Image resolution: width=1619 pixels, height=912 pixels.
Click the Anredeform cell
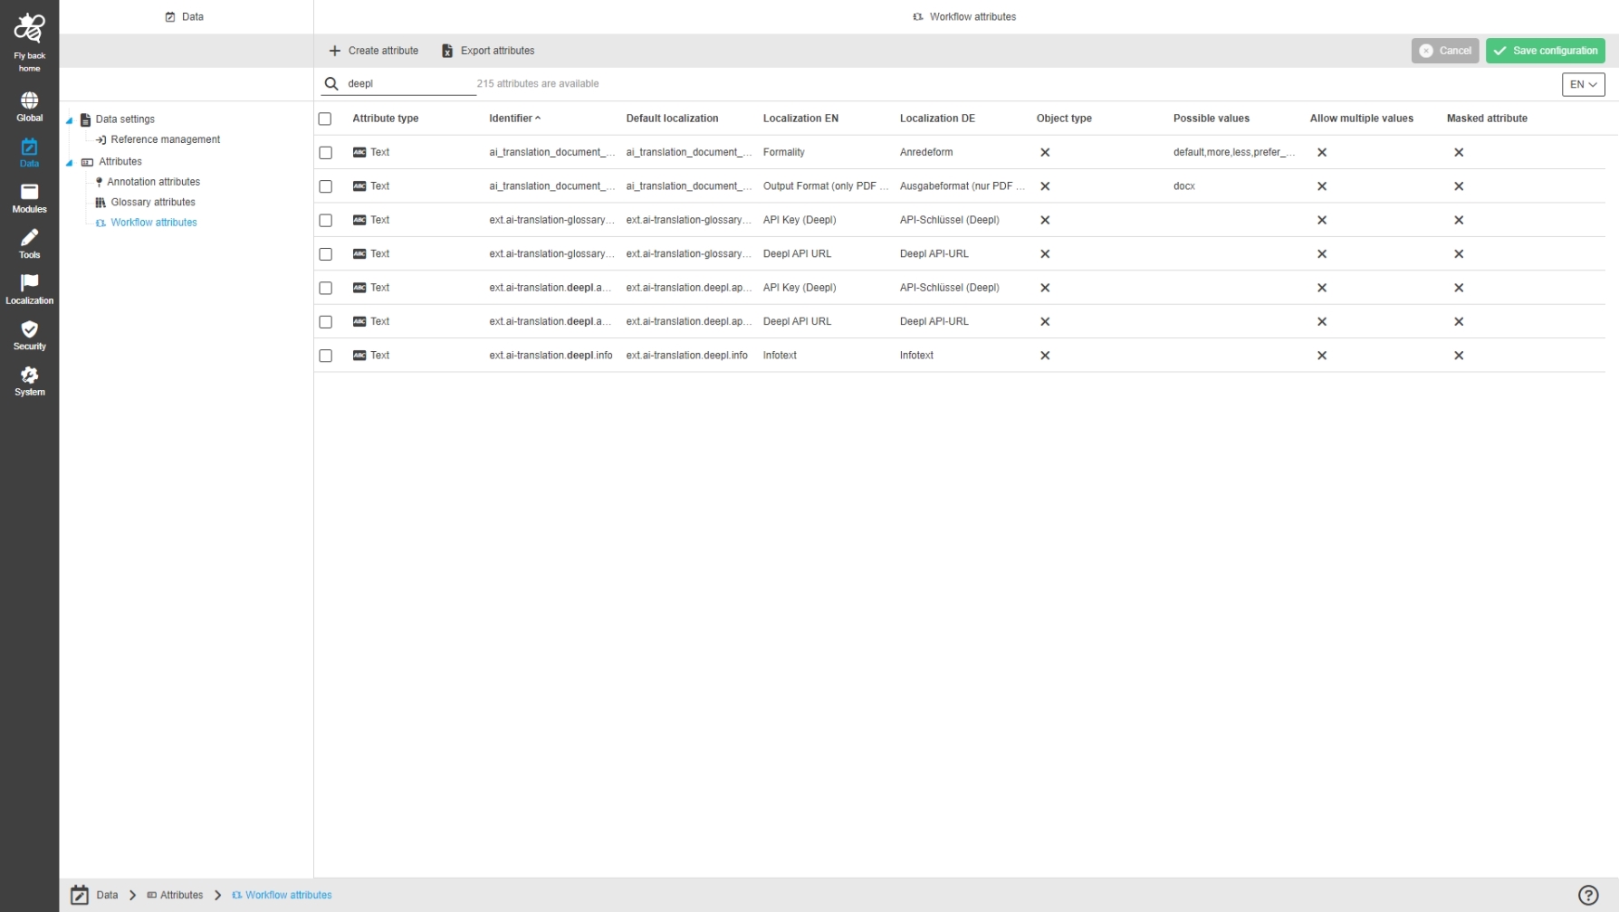coord(925,152)
